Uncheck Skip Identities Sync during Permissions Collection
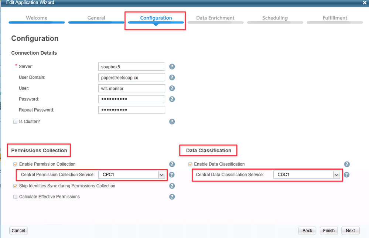This screenshot has width=369, height=238. click(16, 186)
